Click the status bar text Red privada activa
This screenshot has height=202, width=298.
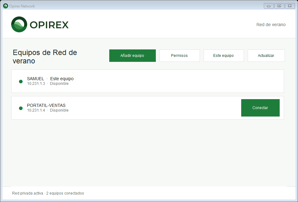click(x=28, y=193)
